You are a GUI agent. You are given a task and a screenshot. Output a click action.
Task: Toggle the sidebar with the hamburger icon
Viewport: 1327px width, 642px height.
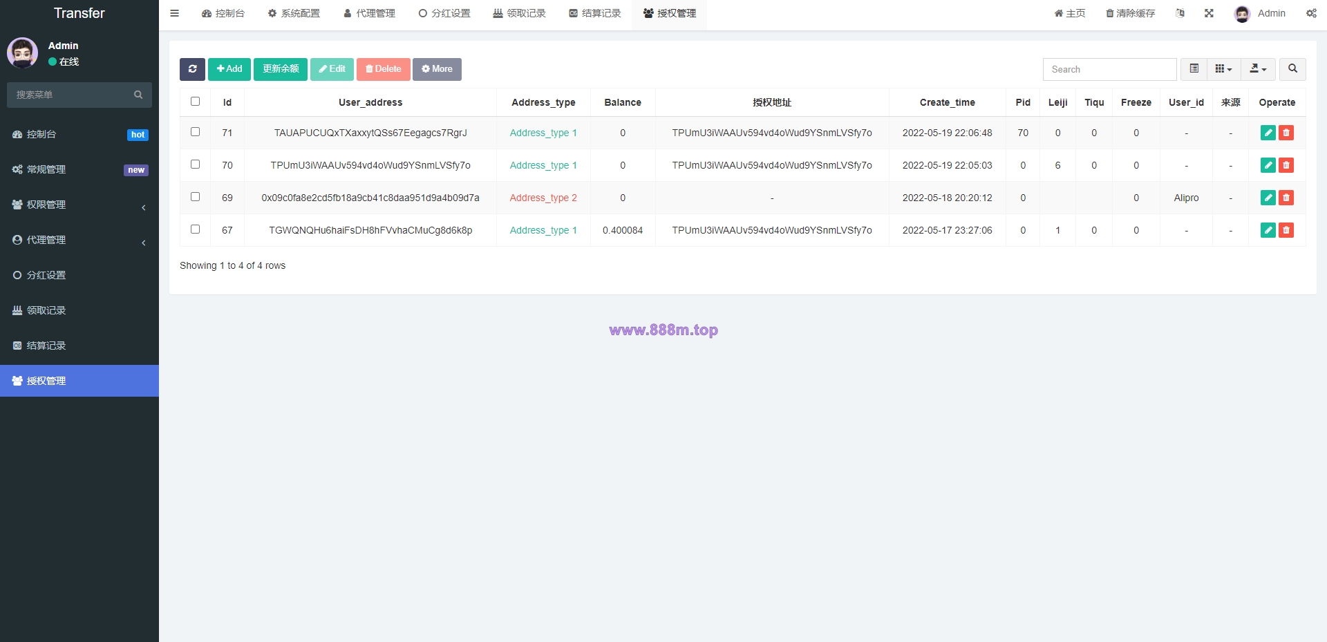174,13
